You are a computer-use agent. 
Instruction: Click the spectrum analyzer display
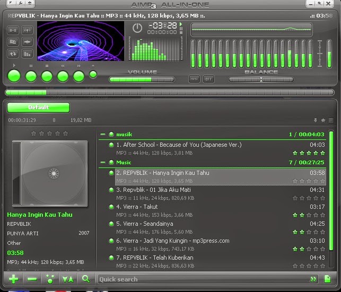(156, 48)
